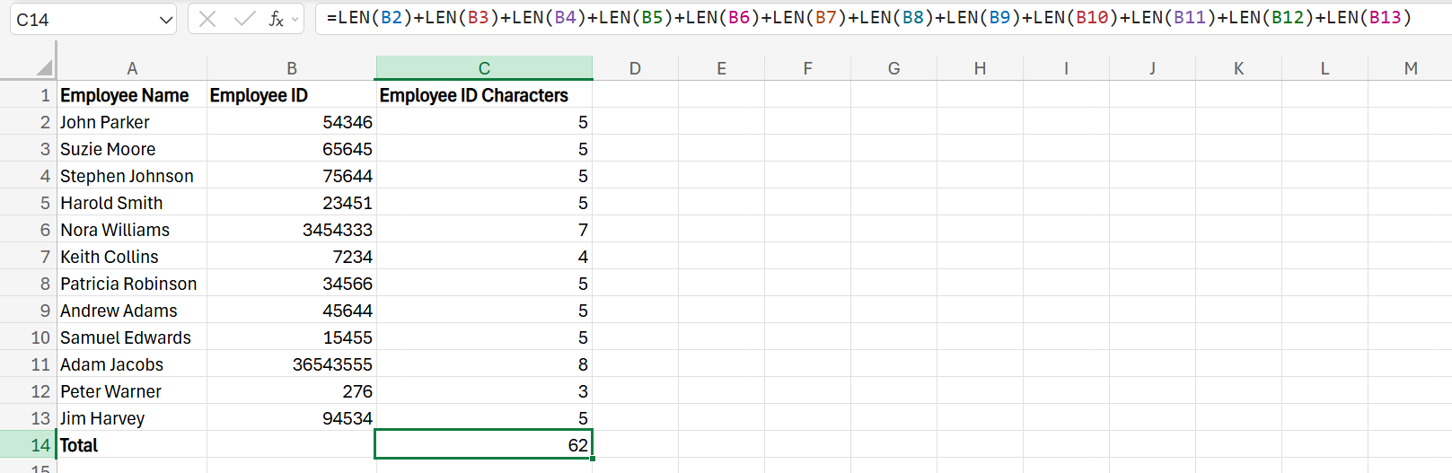
Task: Select Employee ID cell 276
Action: [x=292, y=391]
